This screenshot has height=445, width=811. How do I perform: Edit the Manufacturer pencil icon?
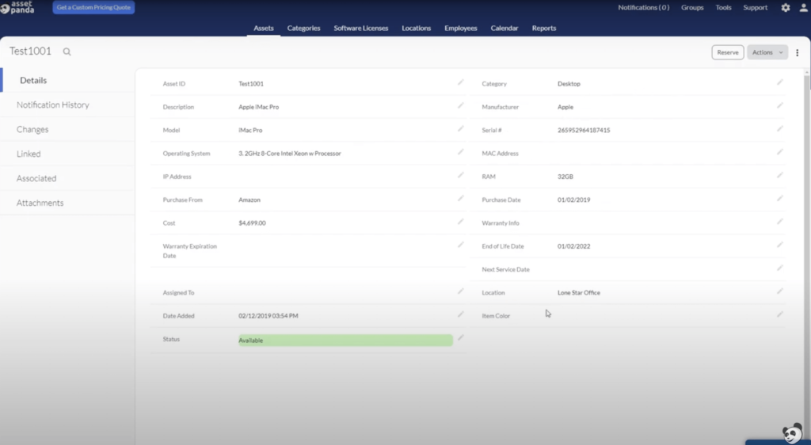tap(779, 105)
